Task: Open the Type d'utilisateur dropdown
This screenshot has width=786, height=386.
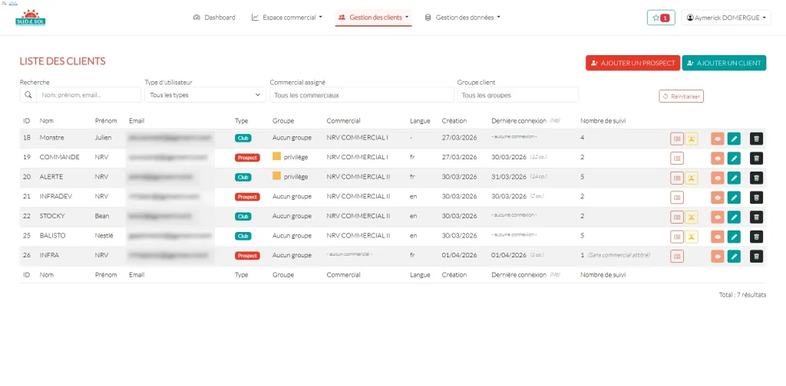Action: 205,94
